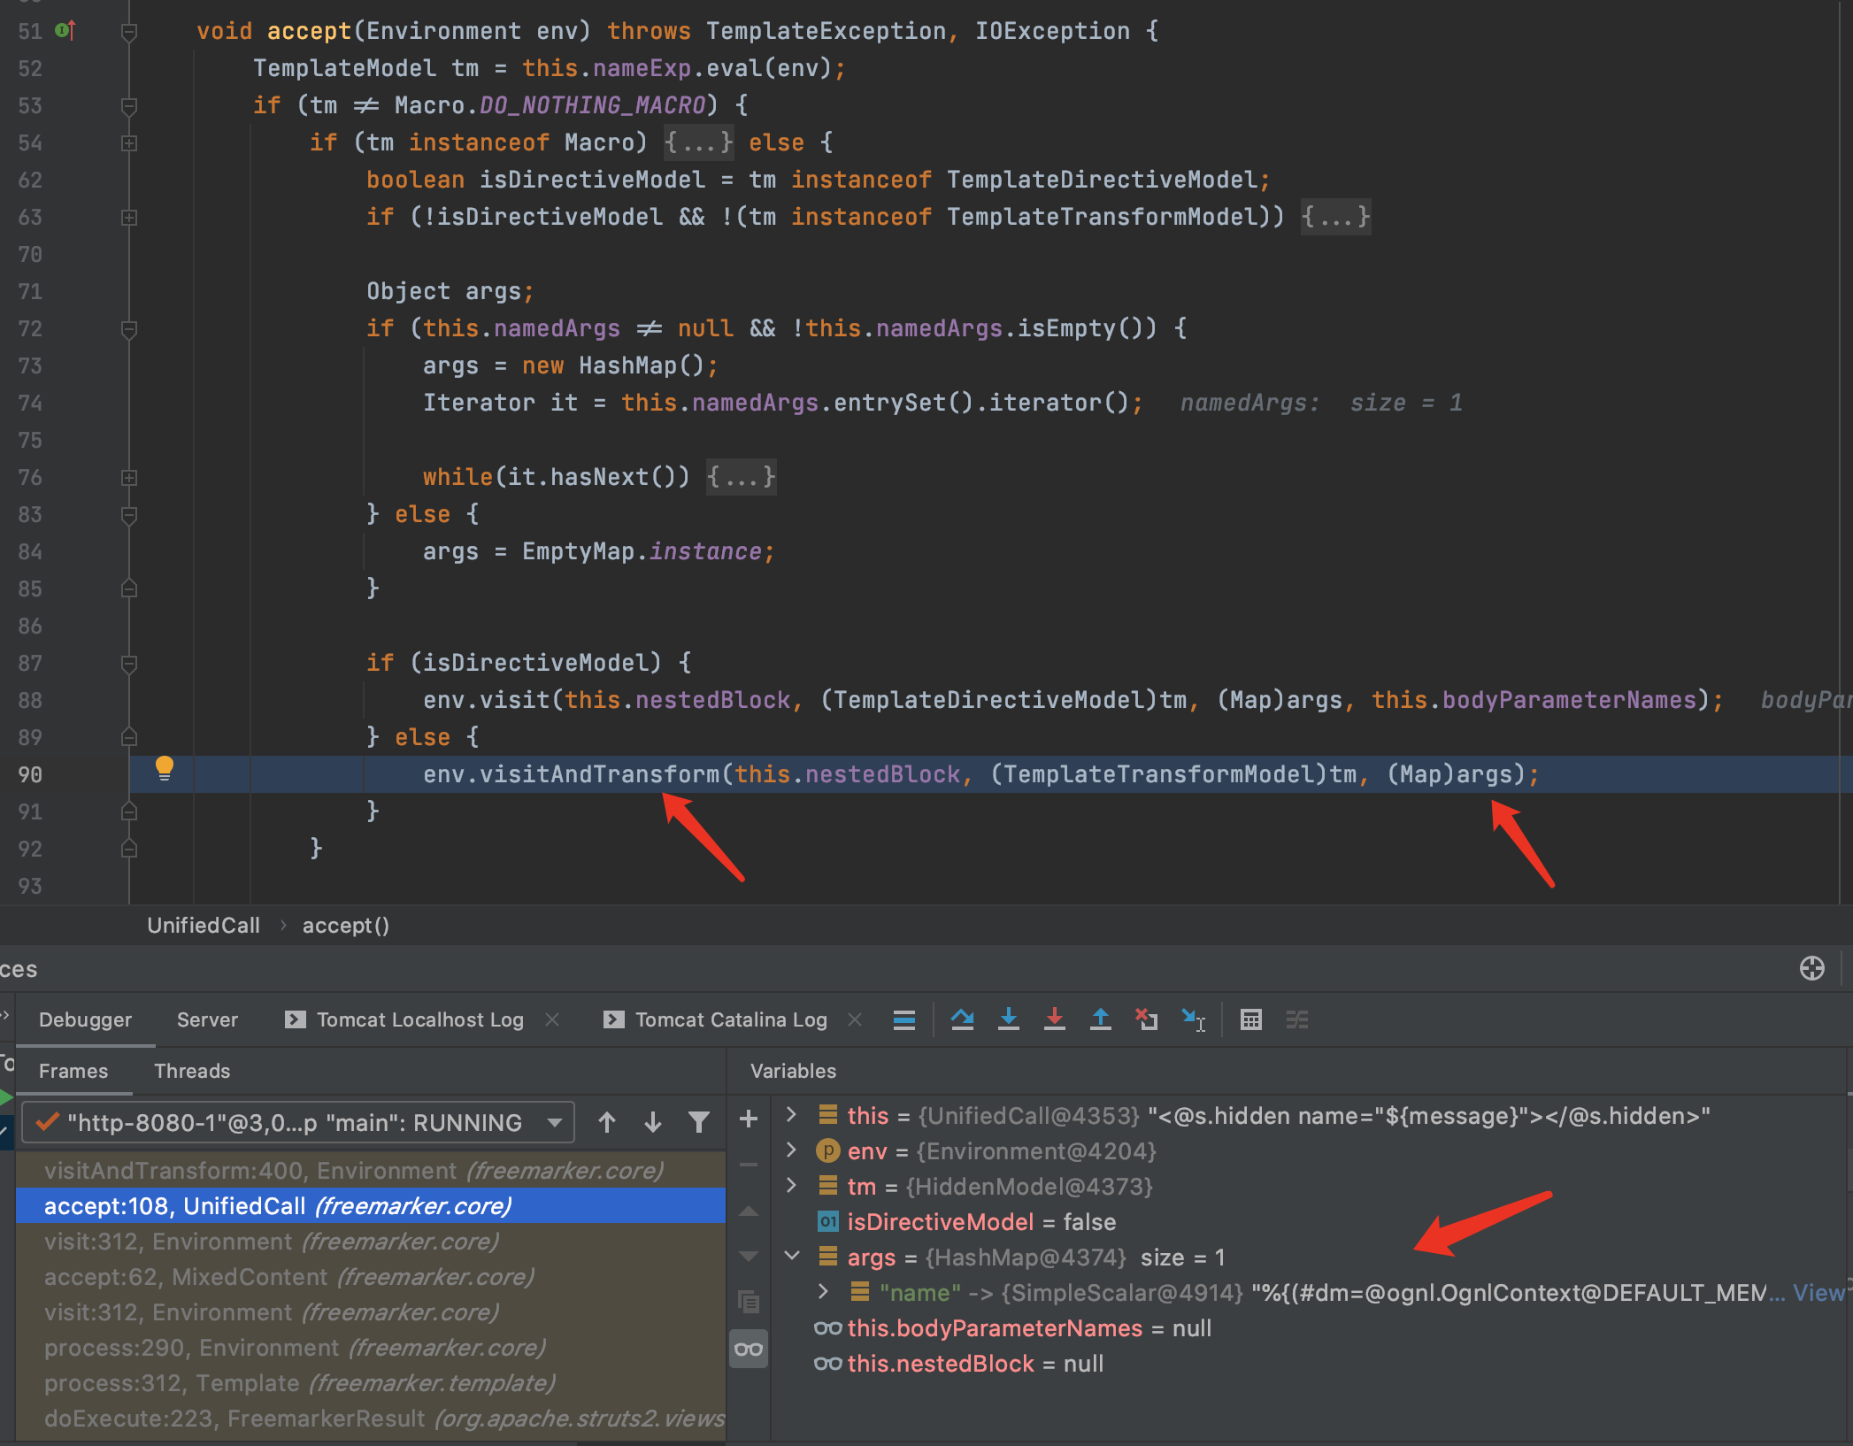1853x1446 pixels.
Task: Move watch down in Variables sidebar
Action: 748,1256
